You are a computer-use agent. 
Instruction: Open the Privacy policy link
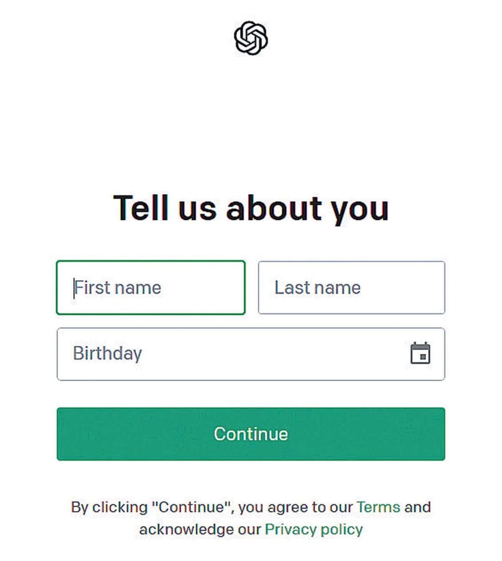[314, 530]
